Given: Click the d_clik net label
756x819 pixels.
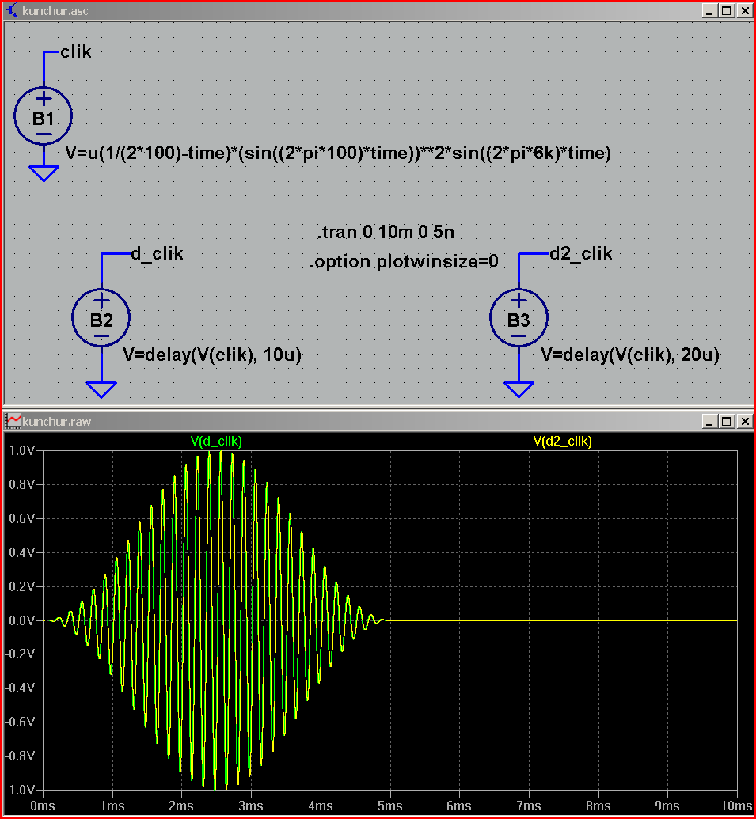Looking at the screenshot, I should (157, 254).
